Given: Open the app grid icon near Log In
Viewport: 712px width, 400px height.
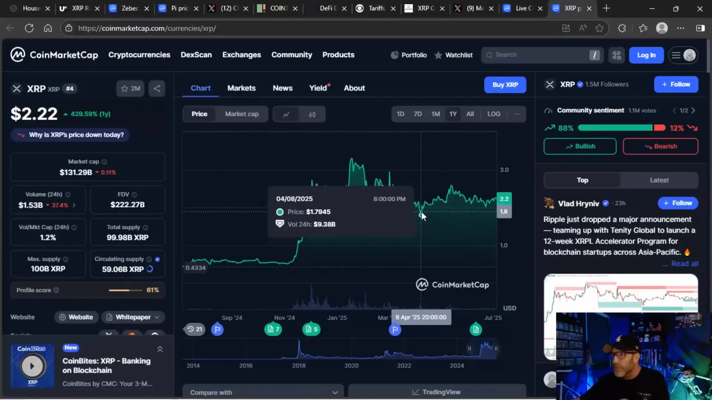Looking at the screenshot, I should tap(617, 55).
